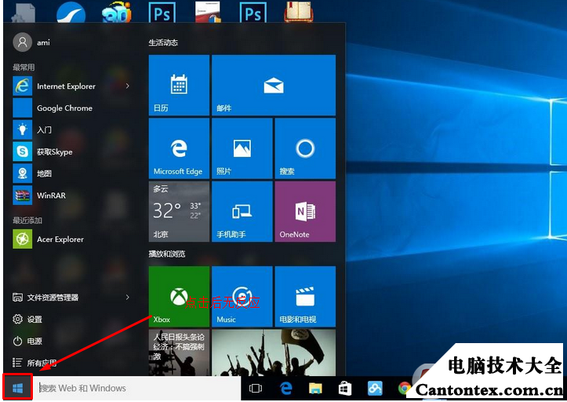This screenshot has width=567, height=402.
Task: Open Task View on the taskbar
Action: tap(256, 388)
